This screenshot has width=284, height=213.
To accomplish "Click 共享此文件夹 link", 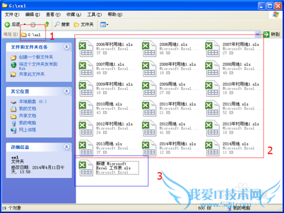I will click(x=32, y=74).
